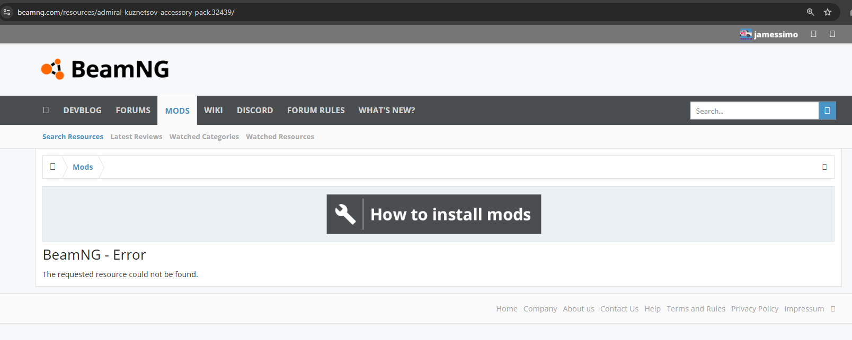Click the How to install mods banner
This screenshot has height=340, width=852.
pyautogui.click(x=434, y=214)
